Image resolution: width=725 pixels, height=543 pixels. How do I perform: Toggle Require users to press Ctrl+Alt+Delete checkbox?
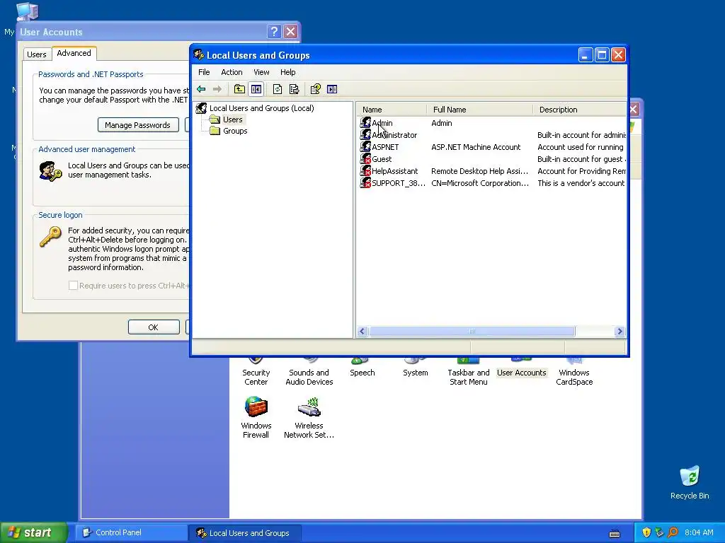tap(73, 286)
